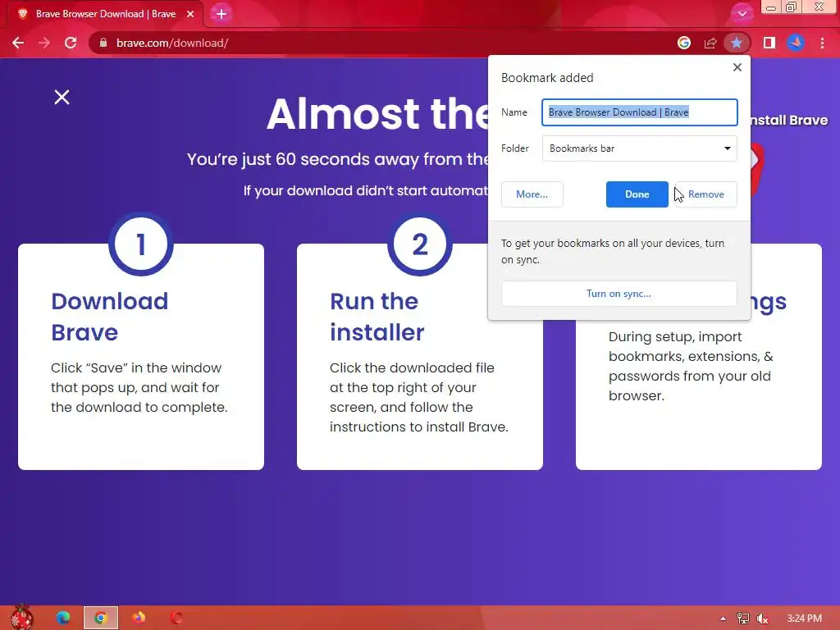Screen dimensions: 840x630
Task: Open the 3:24 PM clock
Action: (x=804, y=619)
